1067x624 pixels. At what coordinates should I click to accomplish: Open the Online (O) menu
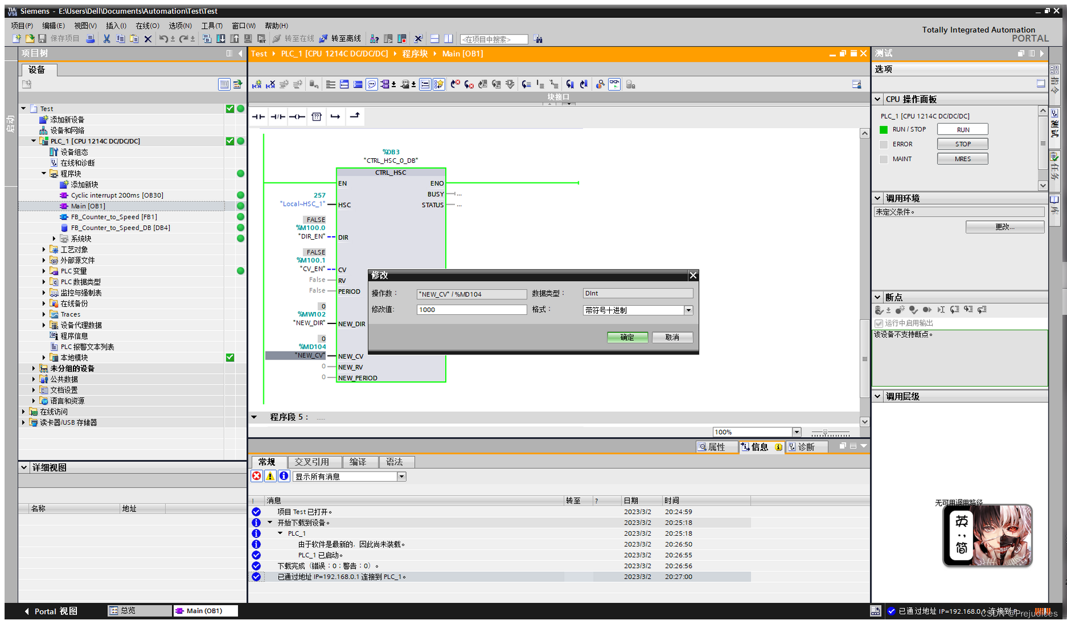pyautogui.click(x=147, y=26)
